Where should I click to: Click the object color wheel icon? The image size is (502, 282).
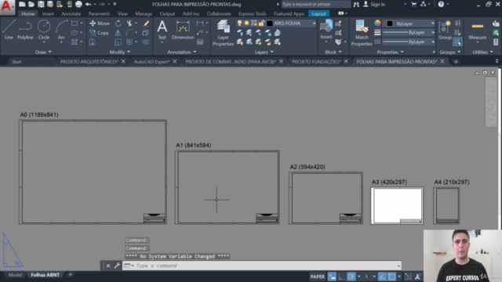377,23
